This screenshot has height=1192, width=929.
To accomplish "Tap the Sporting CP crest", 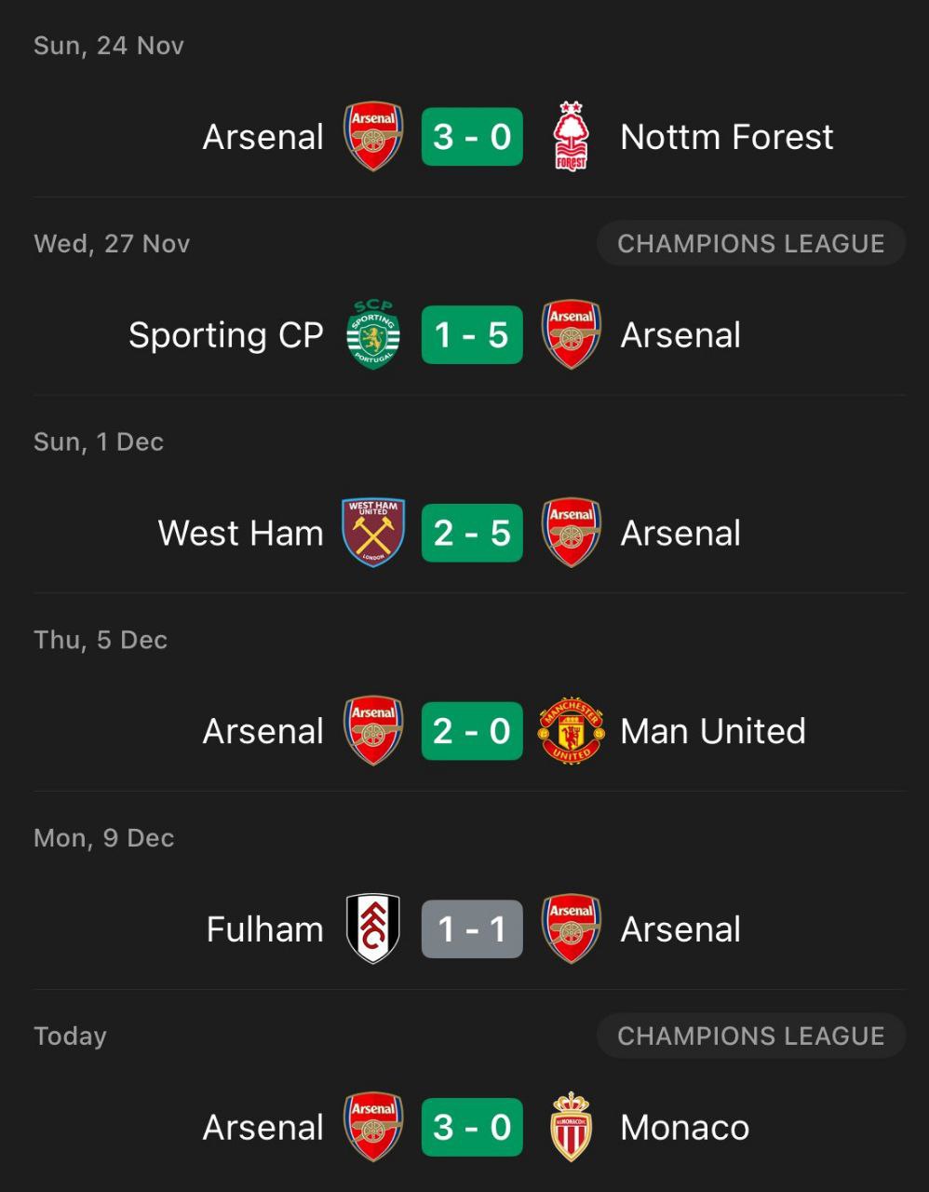I will 373,335.
